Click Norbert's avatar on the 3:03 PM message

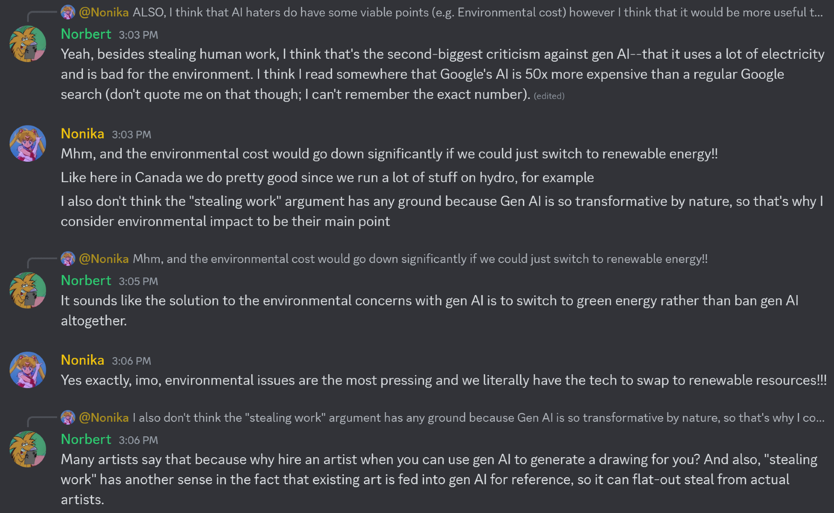pyautogui.click(x=28, y=44)
